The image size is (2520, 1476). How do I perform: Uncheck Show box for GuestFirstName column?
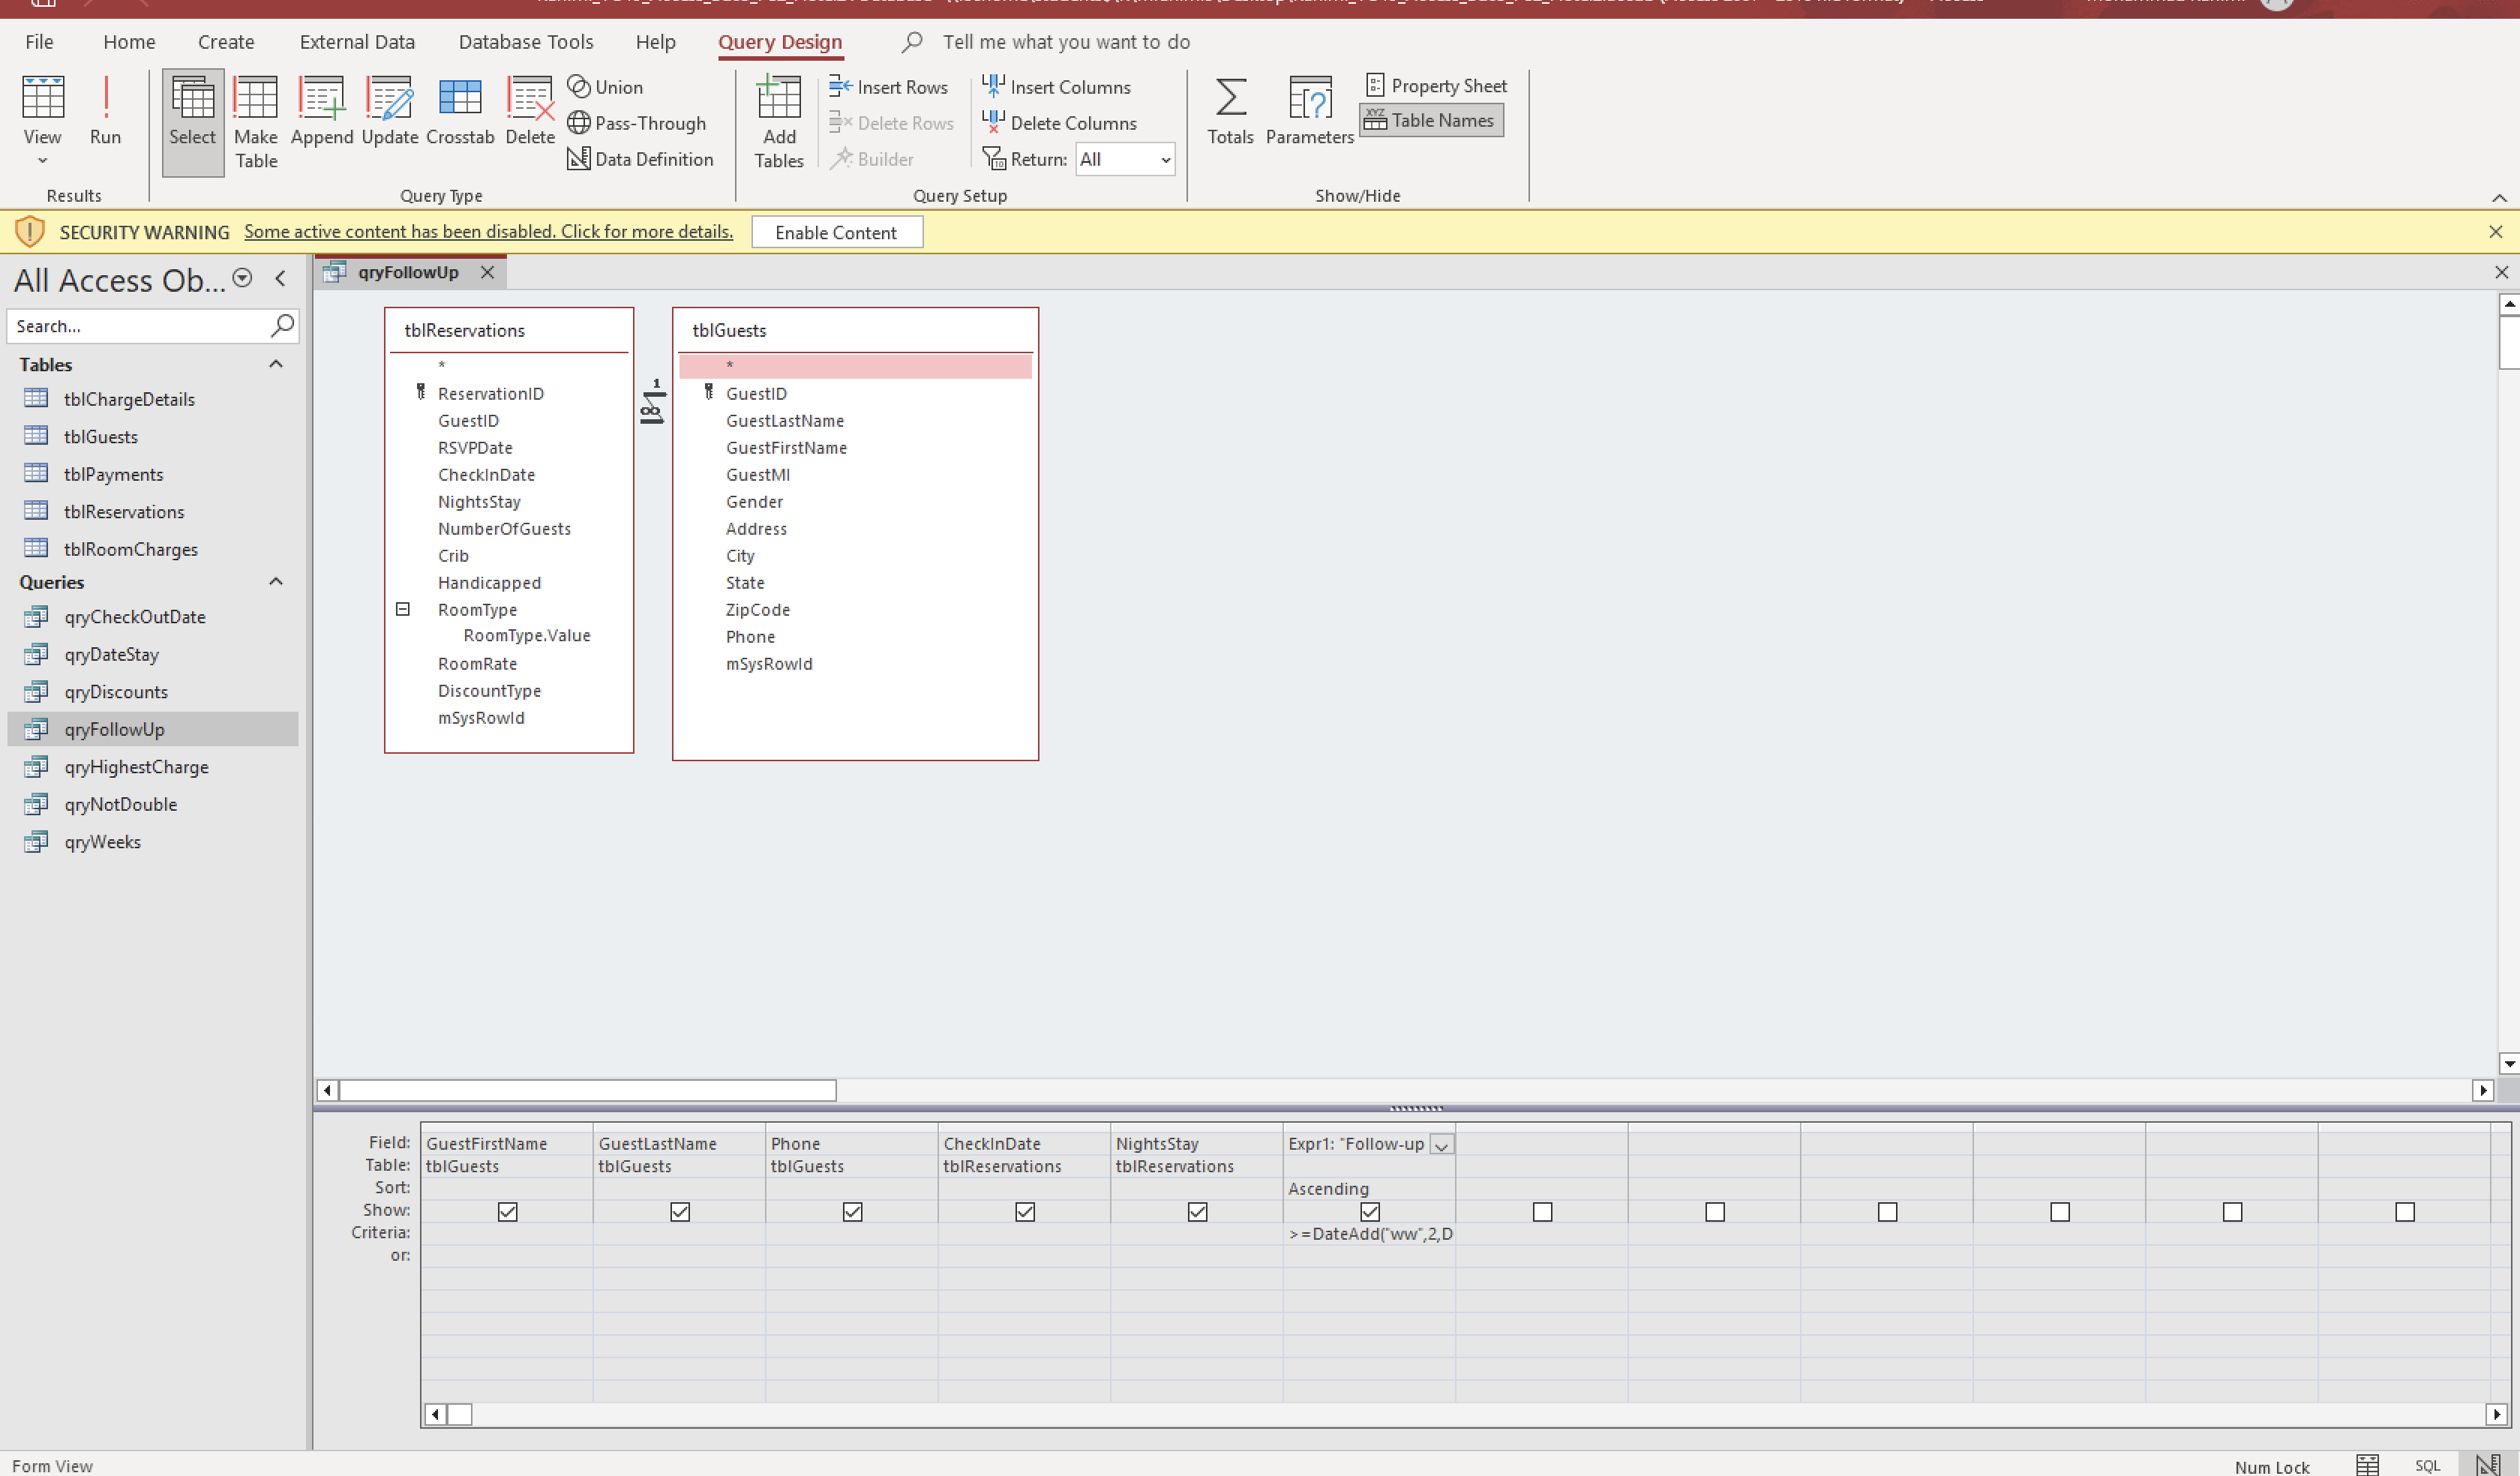tap(507, 1212)
